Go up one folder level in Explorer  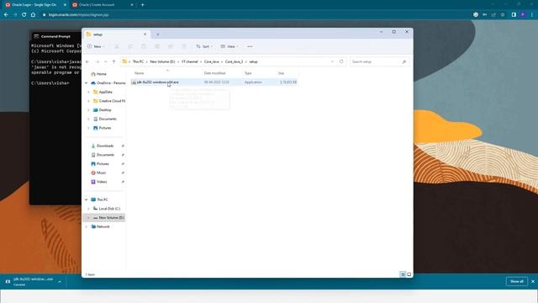(114, 61)
